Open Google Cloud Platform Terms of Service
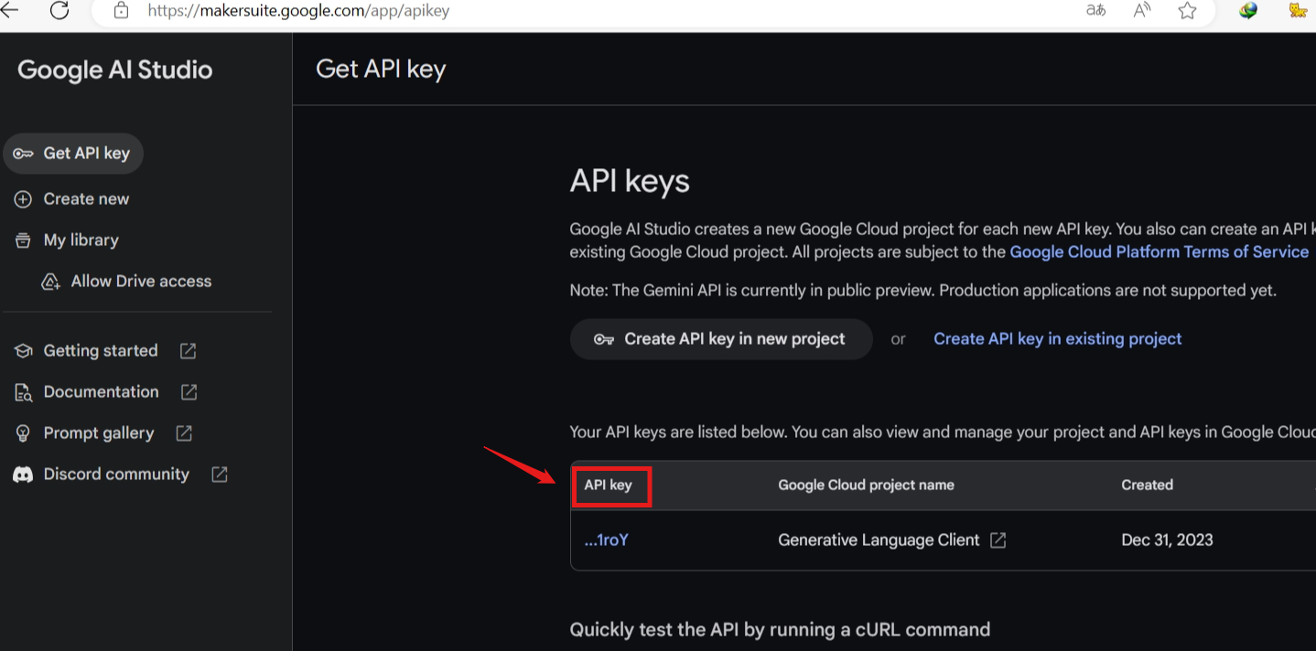The width and height of the screenshot is (1316, 651). click(x=1159, y=251)
